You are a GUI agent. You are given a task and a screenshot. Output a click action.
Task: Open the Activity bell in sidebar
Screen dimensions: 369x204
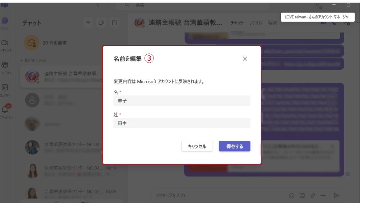[x=5, y=110]
